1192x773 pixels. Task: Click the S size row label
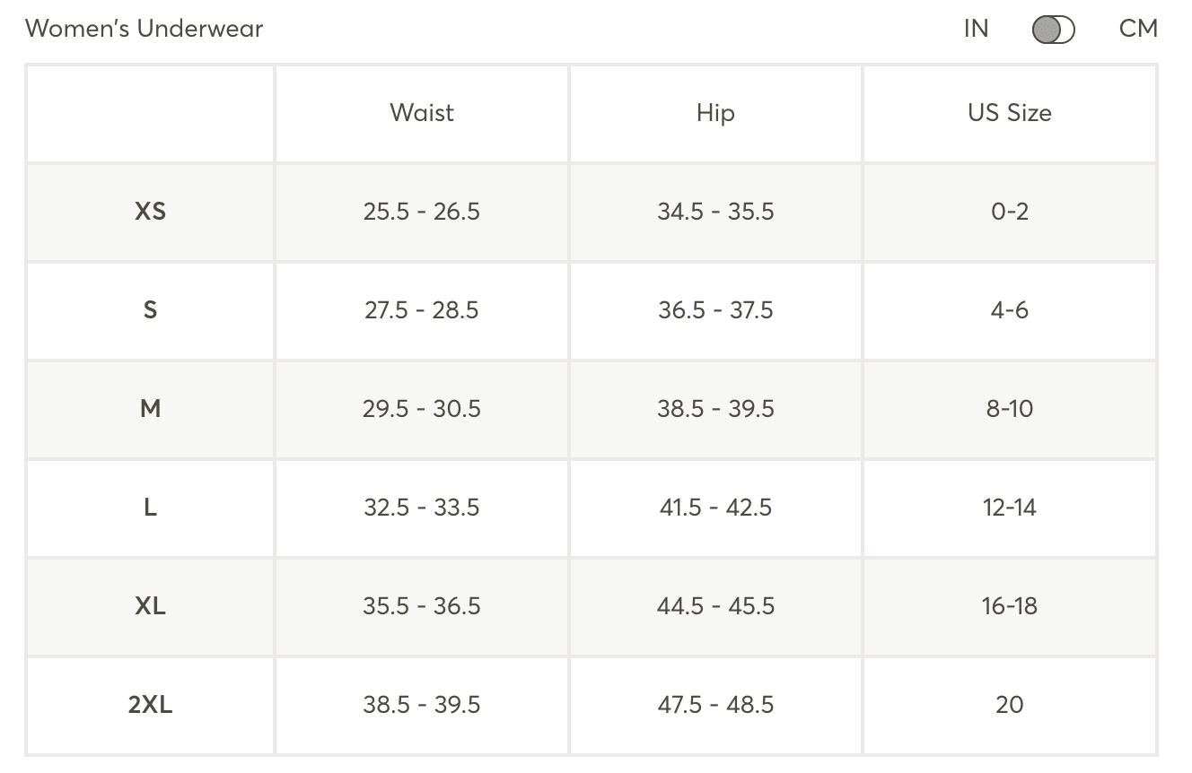tap(150, 310)
